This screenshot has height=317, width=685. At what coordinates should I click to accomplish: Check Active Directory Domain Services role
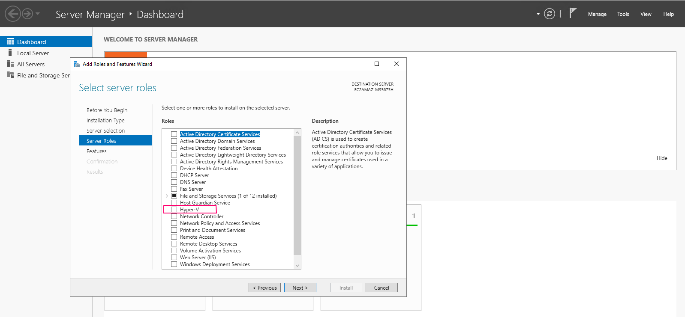(x=174, y=141)
